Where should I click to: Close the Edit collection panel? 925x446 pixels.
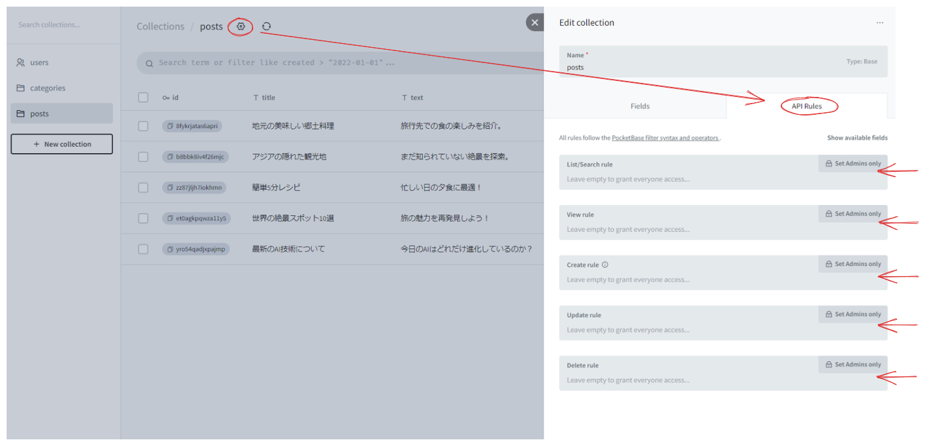pyautogui.click(x=535, y=23)
